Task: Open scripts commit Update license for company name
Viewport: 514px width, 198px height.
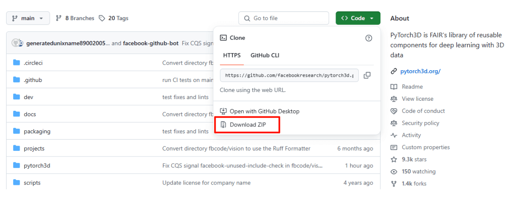Action: tap(206, 183)
